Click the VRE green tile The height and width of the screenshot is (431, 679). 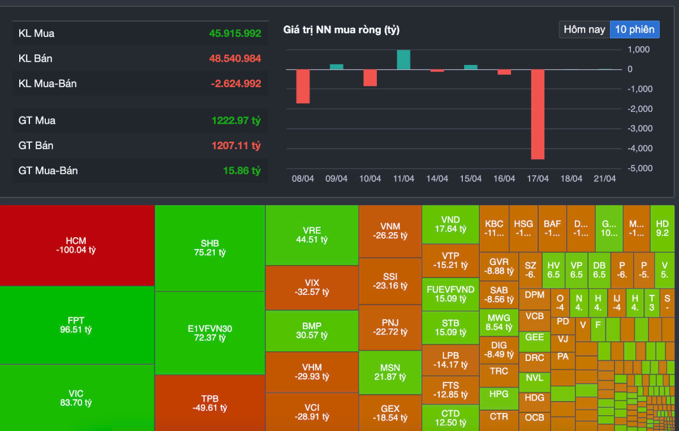[312, 235]
